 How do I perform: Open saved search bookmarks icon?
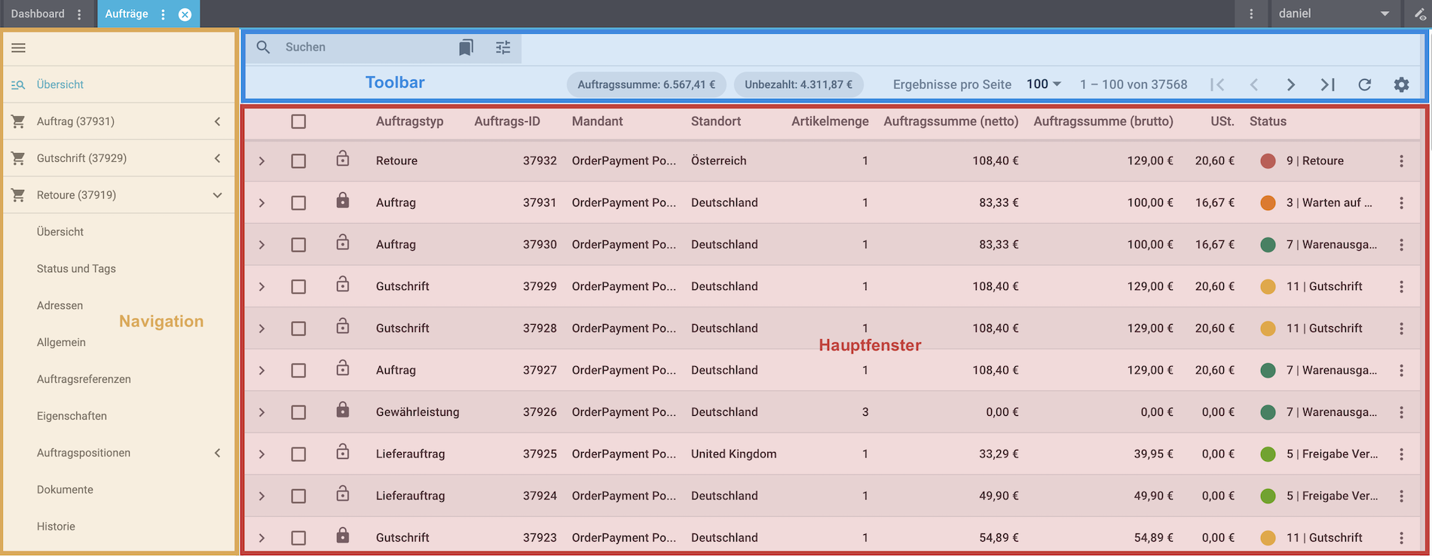click(x=466, y=47)
